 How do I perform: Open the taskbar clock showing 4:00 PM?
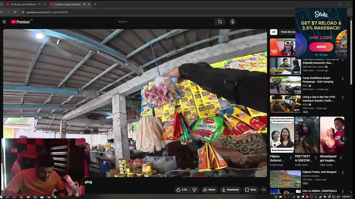point(346,197)
